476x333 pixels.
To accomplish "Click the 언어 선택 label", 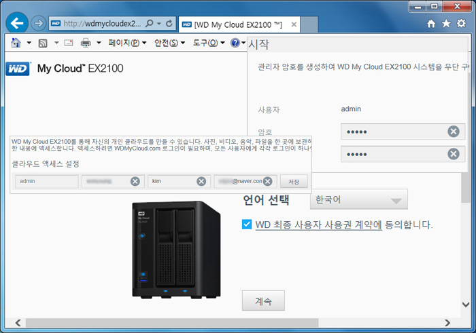I will (267, 200).
